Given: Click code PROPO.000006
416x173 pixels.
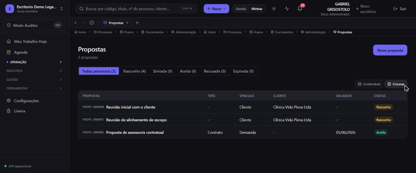Looking at the screenshot, I should [93, 132].
